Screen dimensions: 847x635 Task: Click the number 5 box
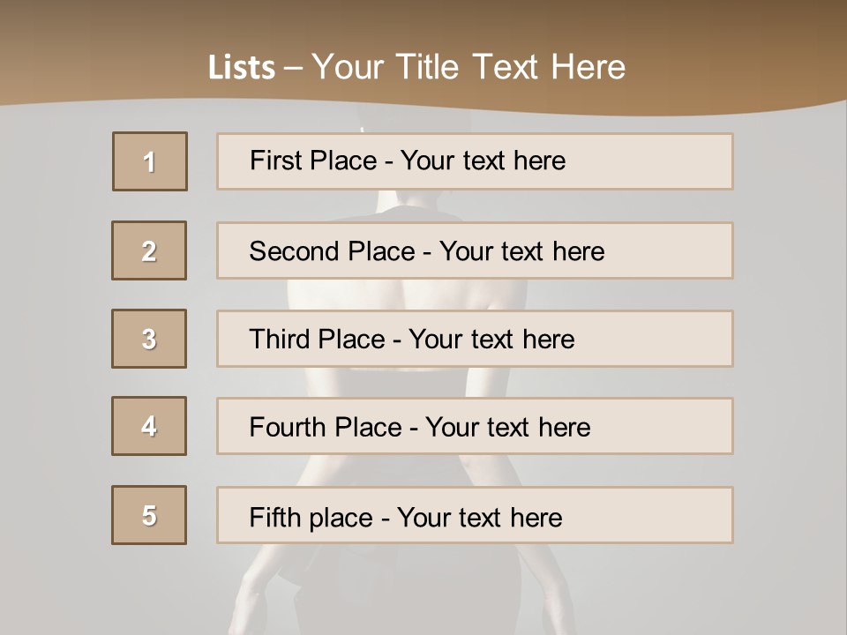pyautogui.click(x=149, y=515)
